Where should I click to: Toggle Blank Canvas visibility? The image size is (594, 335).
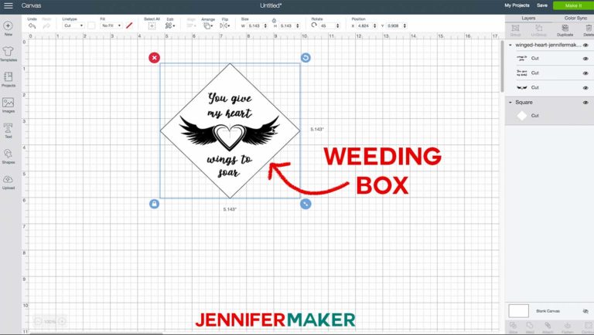[585, 311]
